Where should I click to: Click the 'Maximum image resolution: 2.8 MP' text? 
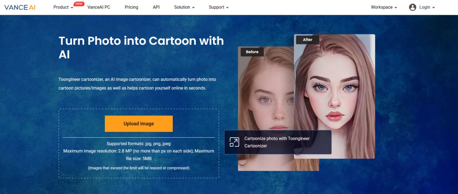pos(139,155)
